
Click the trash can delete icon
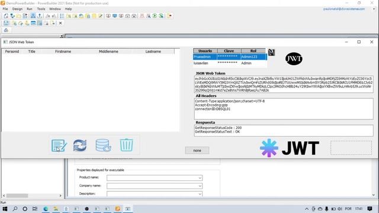(x=126, y=145)
